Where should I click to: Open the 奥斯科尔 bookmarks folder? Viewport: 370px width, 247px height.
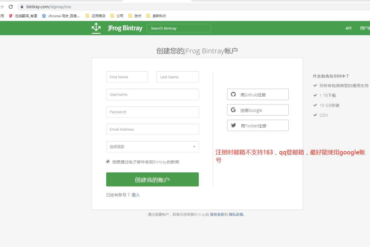tap(156, 16)
